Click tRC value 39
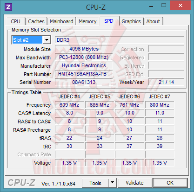Image resolution: width=194 pixels, height=192 pixels. (160, 146)
